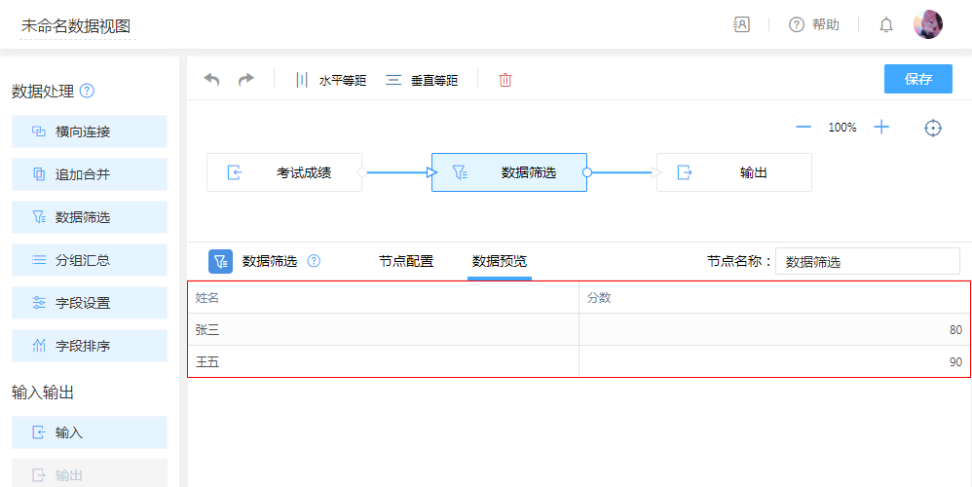
Task: Click the 保存 button
Action: click(917, 79)
